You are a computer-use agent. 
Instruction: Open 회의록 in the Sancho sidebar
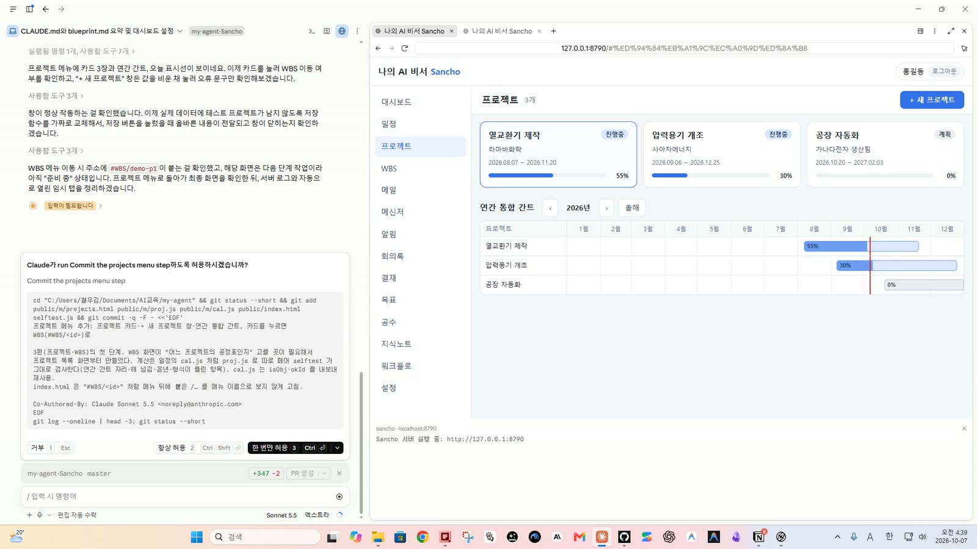420,256
